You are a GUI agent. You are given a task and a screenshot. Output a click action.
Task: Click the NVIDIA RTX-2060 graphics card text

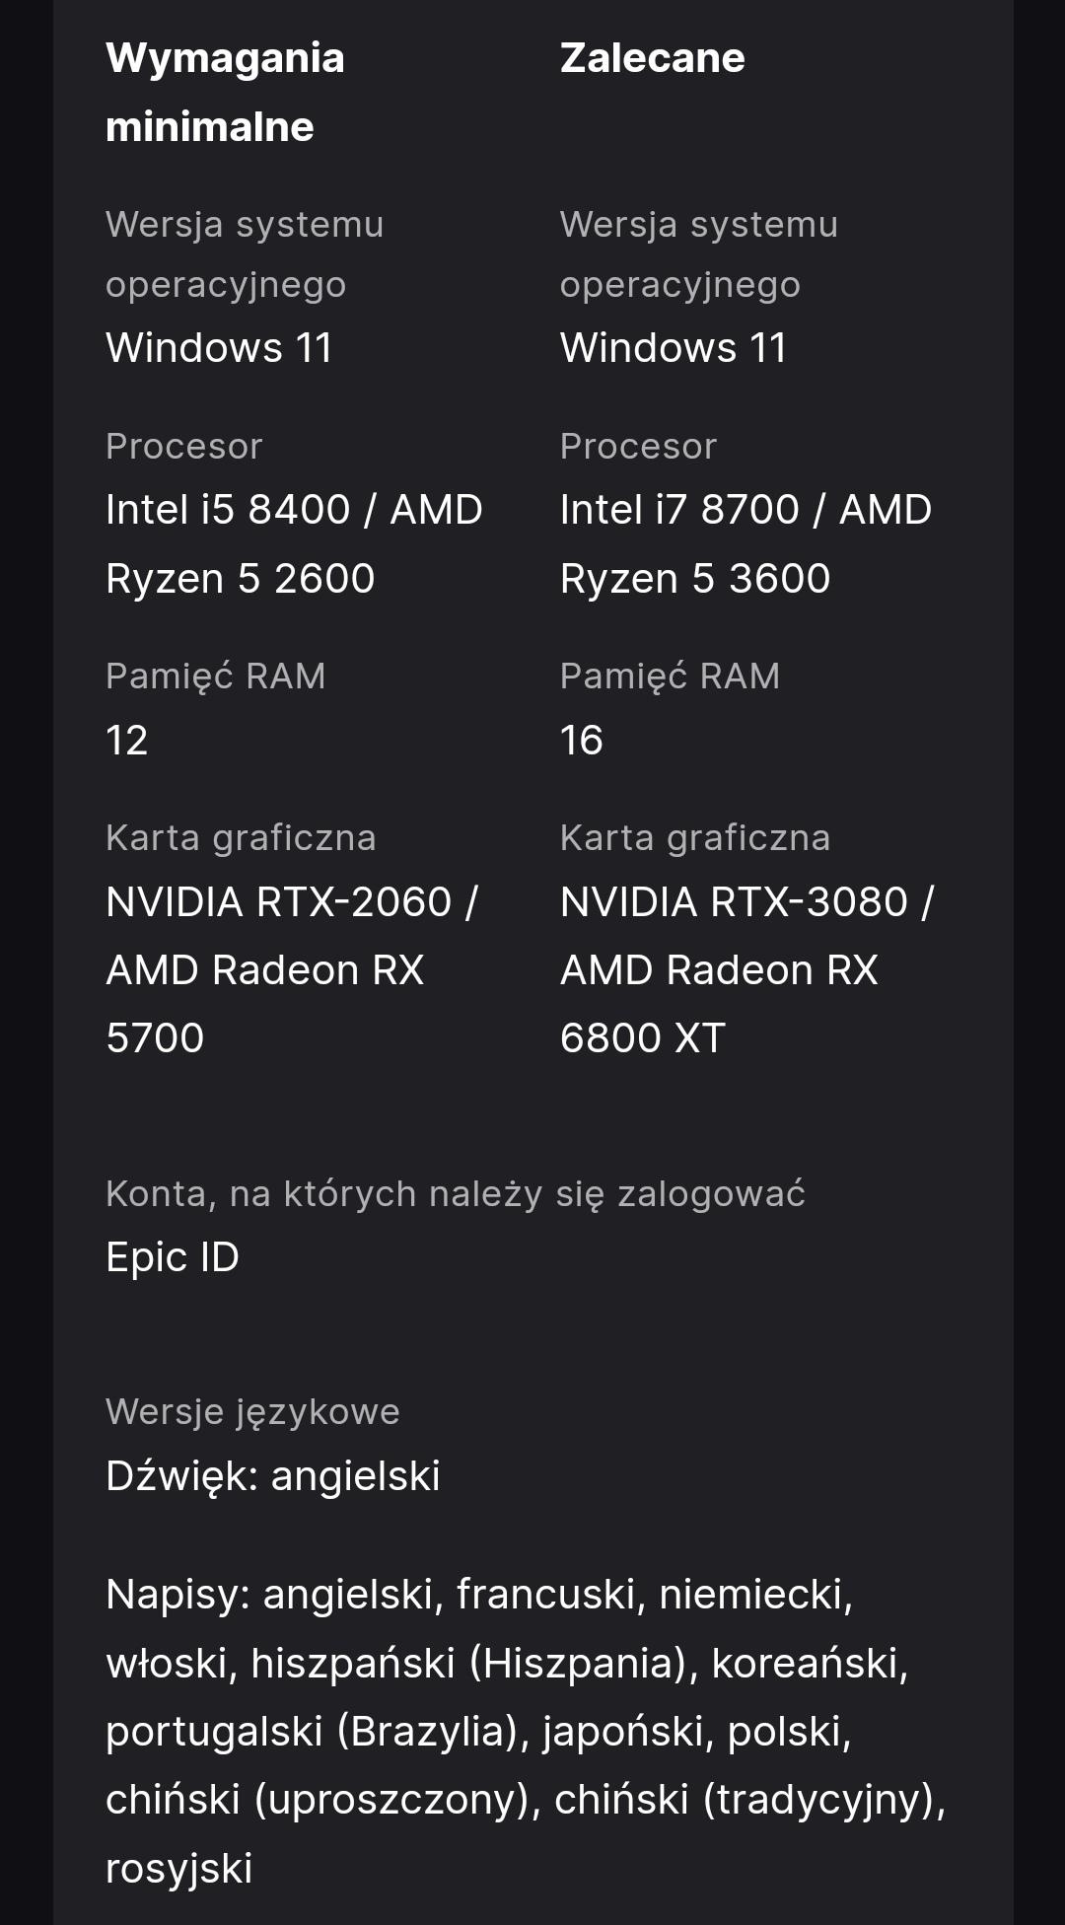[291, 902]
